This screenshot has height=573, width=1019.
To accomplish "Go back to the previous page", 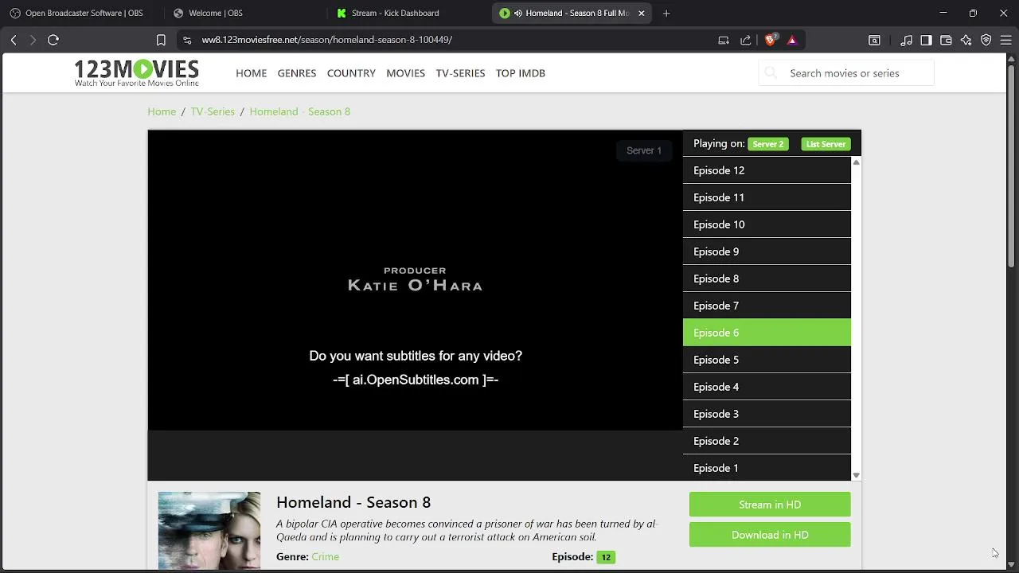I will coord(14,40).
